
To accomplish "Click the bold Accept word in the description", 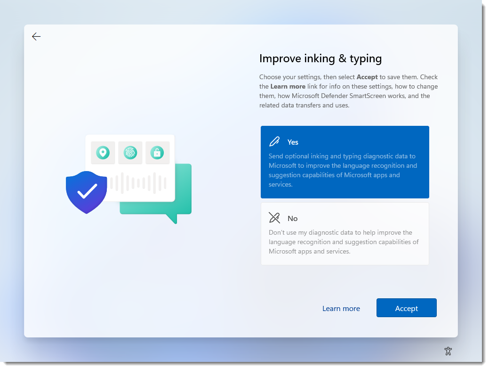I will point(367,77).
